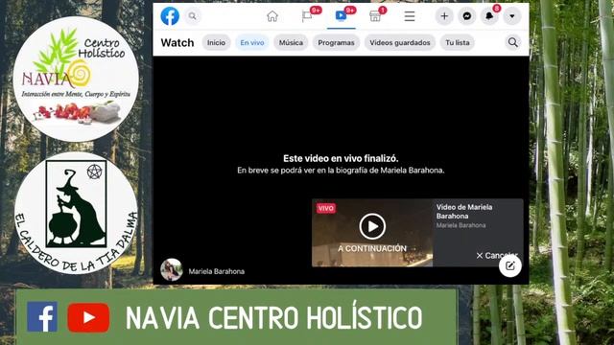Select the Inicio tab in Watch

pos(216,42)
